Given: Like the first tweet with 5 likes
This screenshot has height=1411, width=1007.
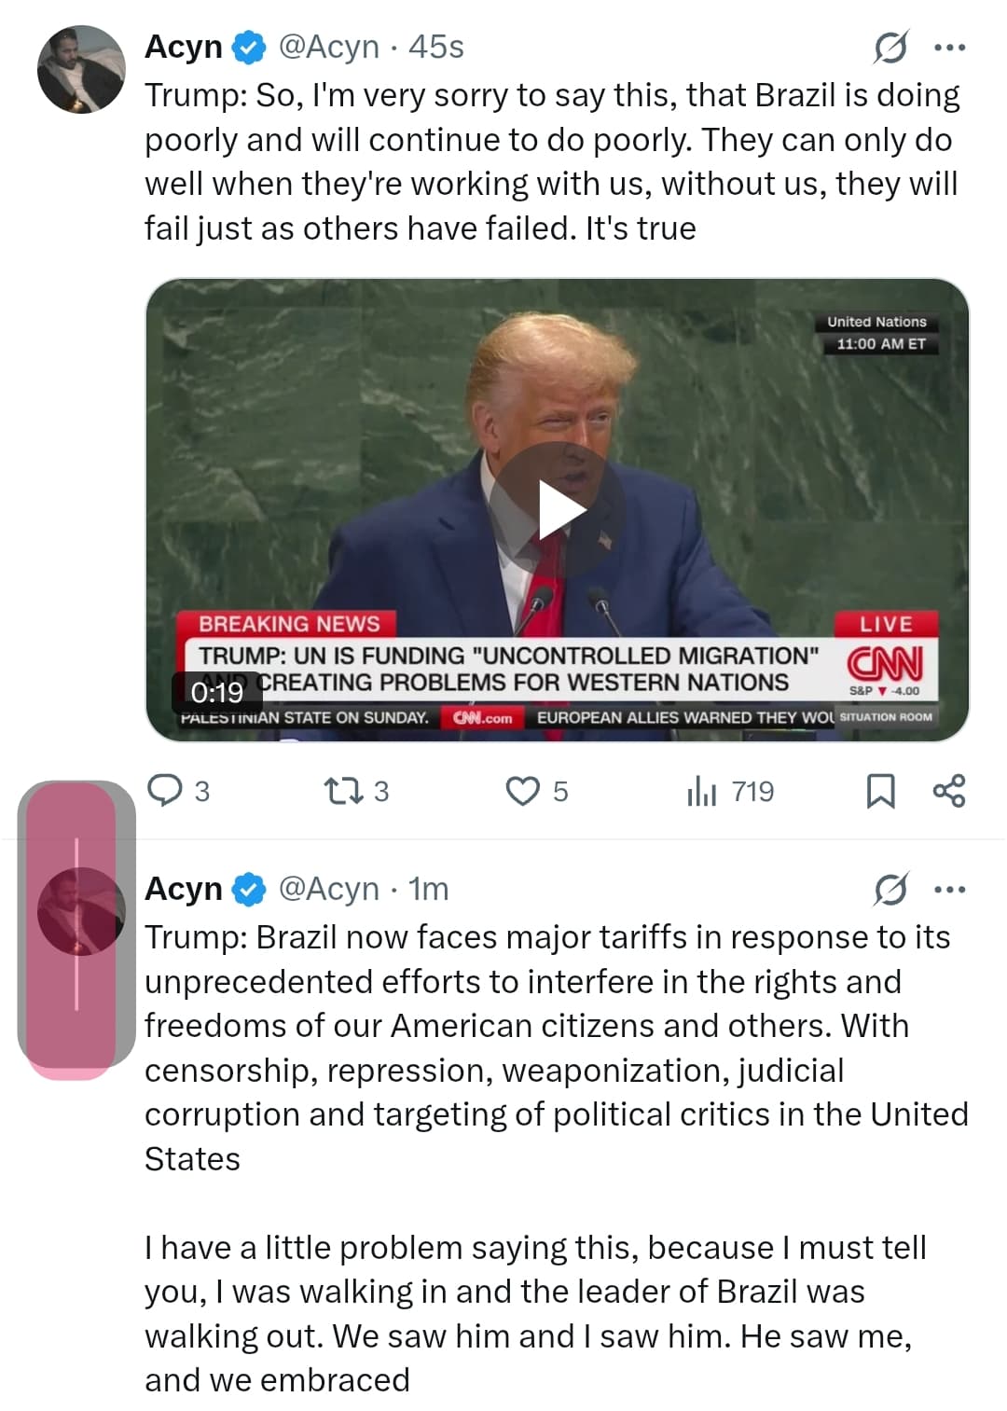Looking at the screenshot, I should 536,791.
